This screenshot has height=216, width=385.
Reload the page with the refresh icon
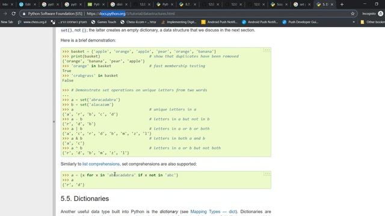(x=13, y=14)
